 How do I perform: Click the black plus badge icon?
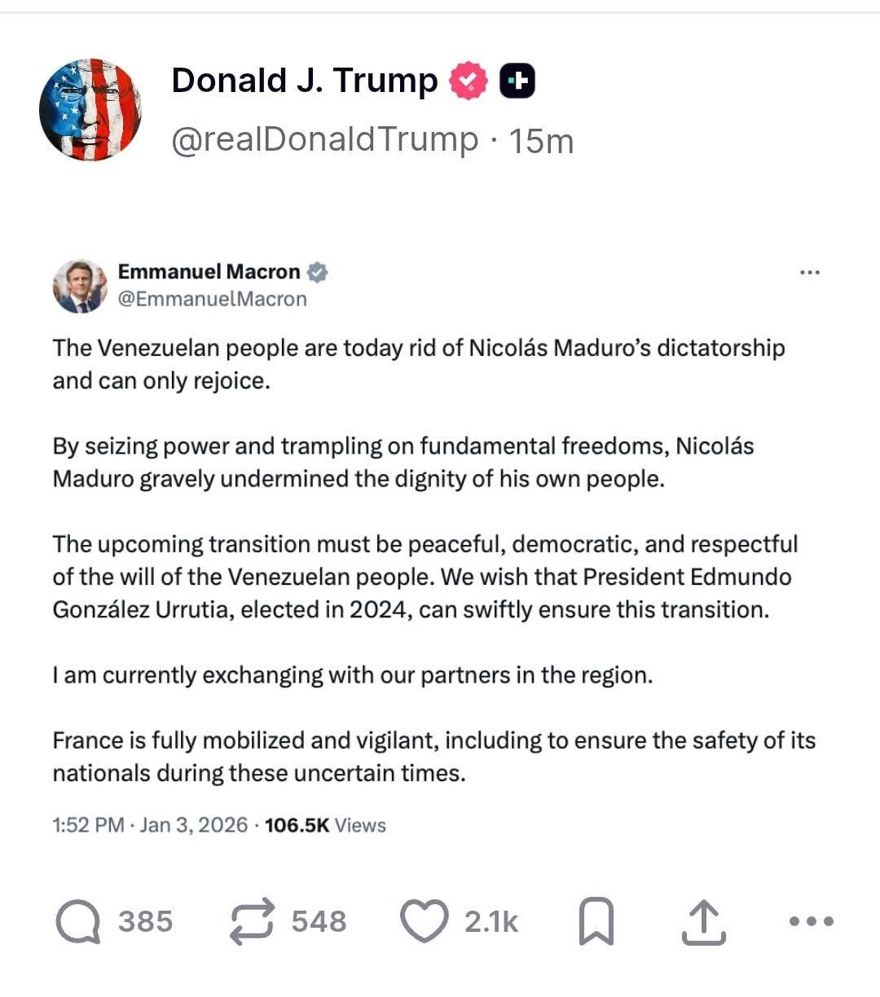pos(517,81)
